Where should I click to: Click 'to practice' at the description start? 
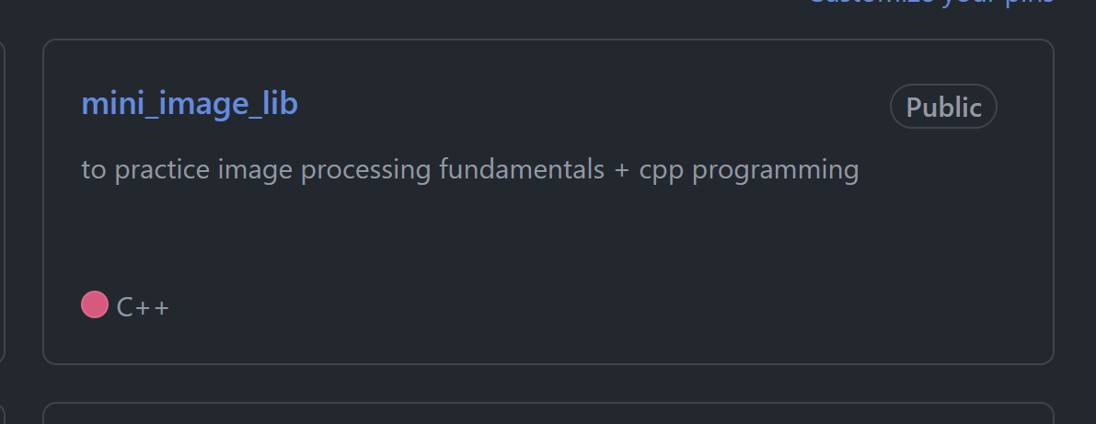145,171
